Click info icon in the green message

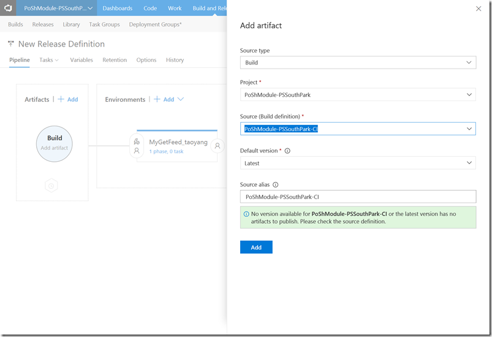[x=246, y=214]
